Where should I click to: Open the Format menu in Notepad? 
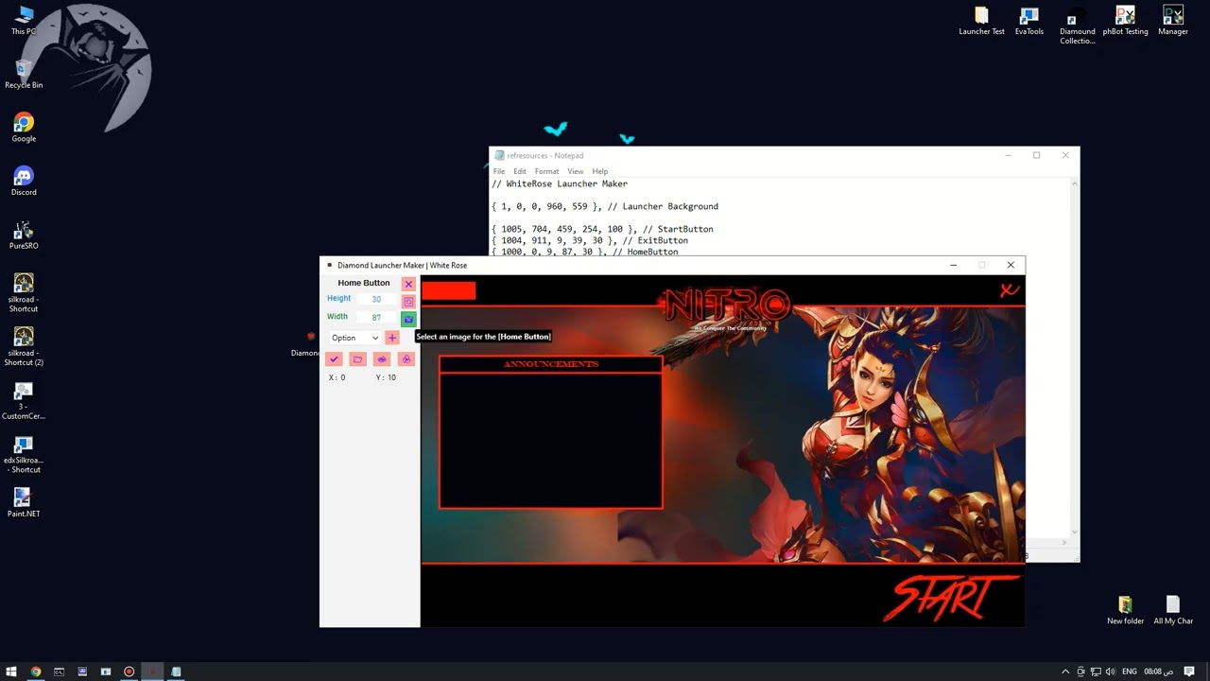[546, 171]
